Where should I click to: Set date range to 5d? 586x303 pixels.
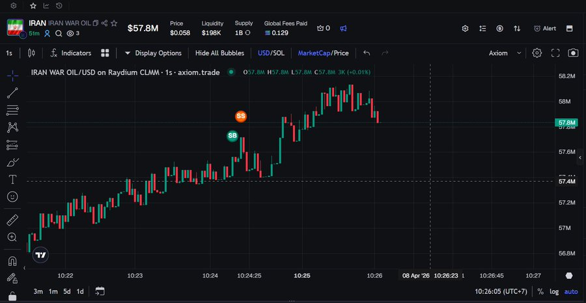coord(67,291)
